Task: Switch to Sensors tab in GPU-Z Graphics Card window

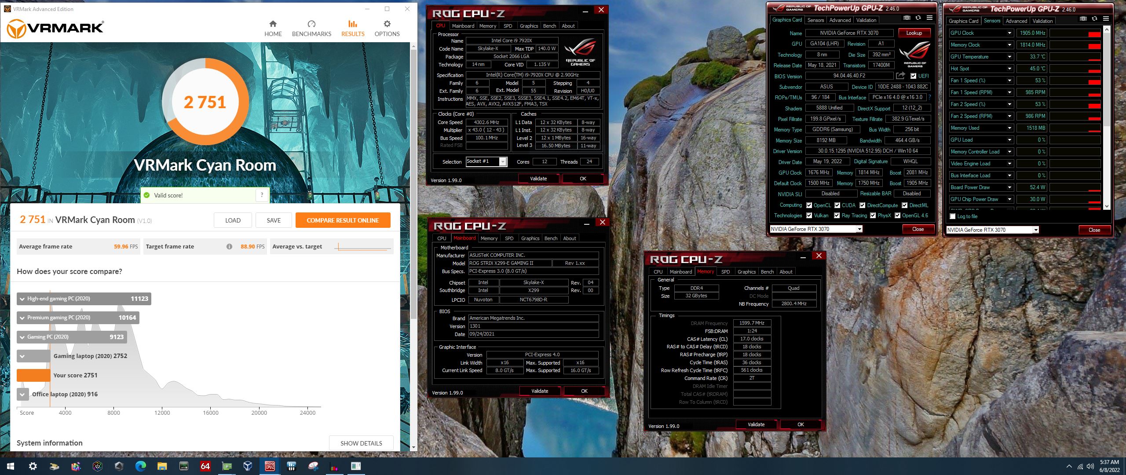Action: pos(815,20)
